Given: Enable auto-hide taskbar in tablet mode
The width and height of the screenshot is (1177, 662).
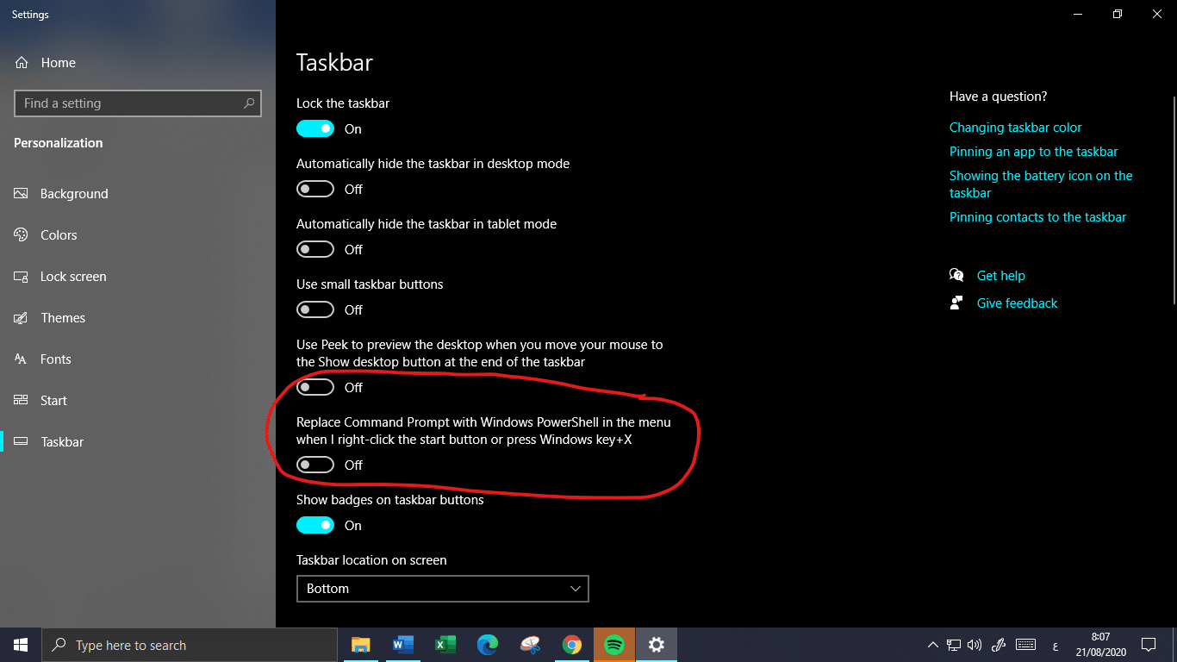Looking at the screenshot, I should 315,249.
